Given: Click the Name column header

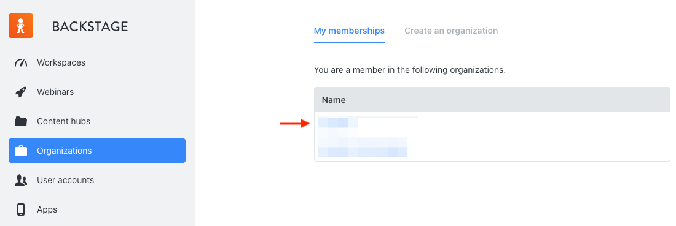Looking at the screenshot, I should click(334, 100).
